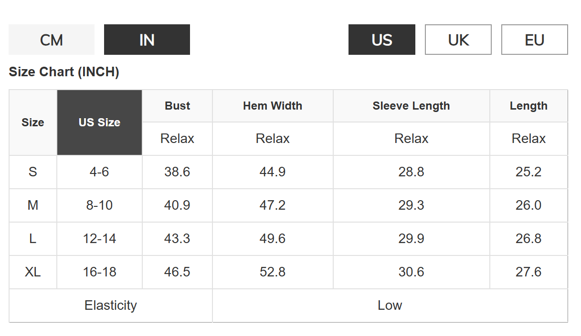Click the Size column header
The image size is (581, 336).
33,122
